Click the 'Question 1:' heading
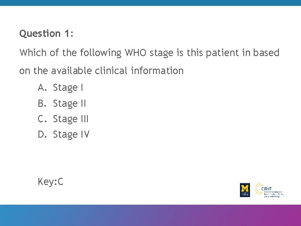The height and width of the screenshot is (226, 301). point(46,33)
